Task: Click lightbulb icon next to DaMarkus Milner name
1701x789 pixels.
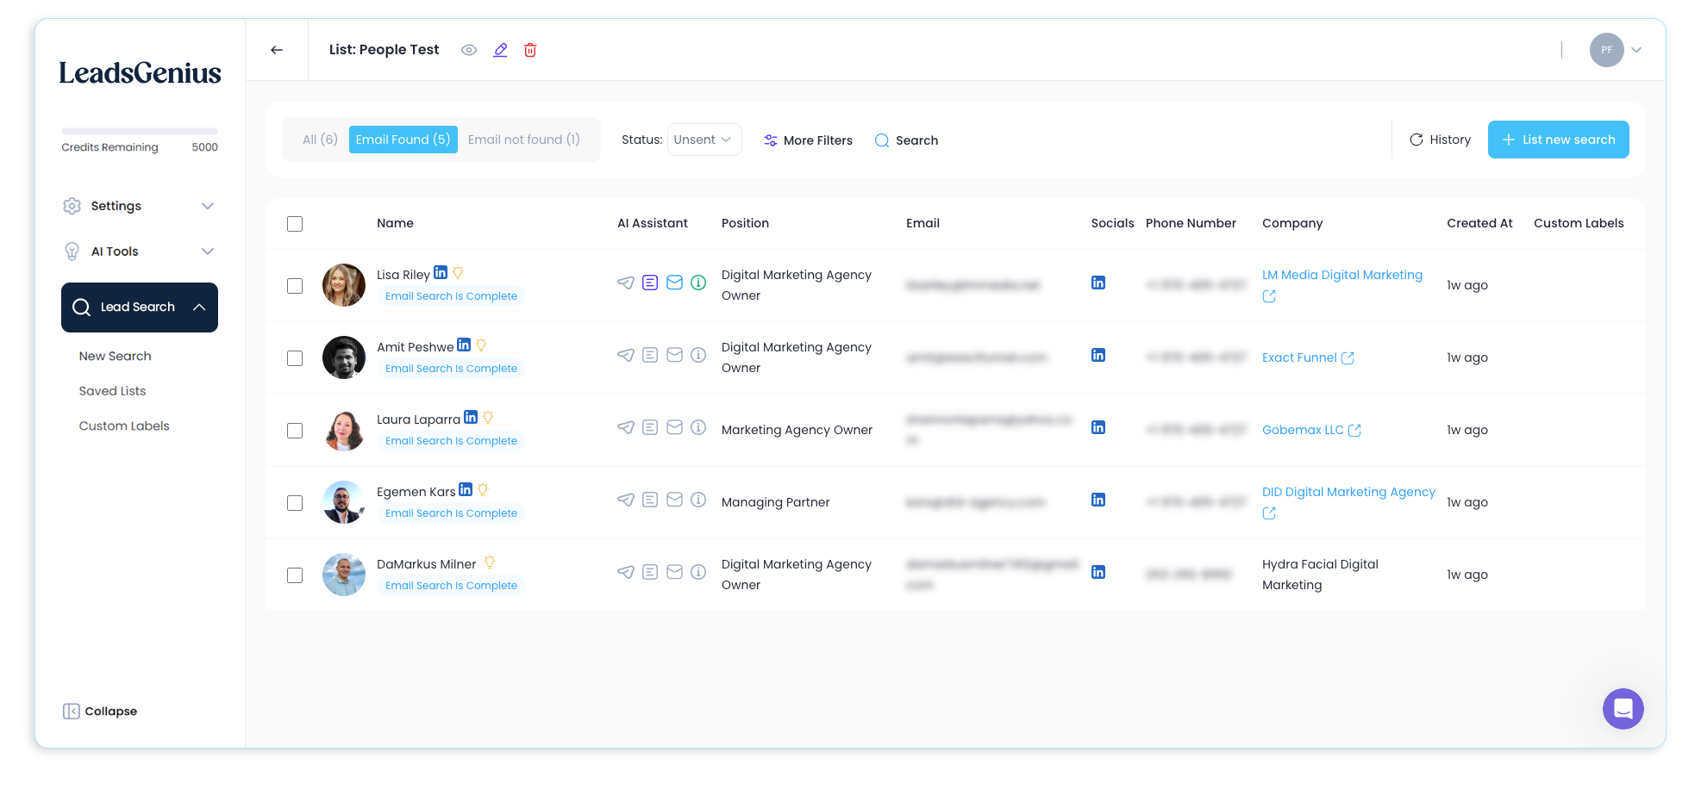Action: click(490, 562)
